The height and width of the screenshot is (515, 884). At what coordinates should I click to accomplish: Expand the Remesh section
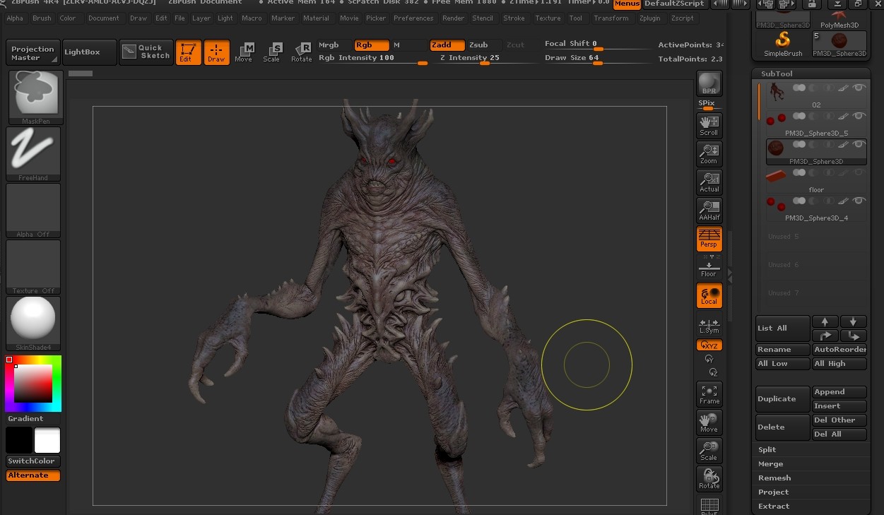point(812,478)
